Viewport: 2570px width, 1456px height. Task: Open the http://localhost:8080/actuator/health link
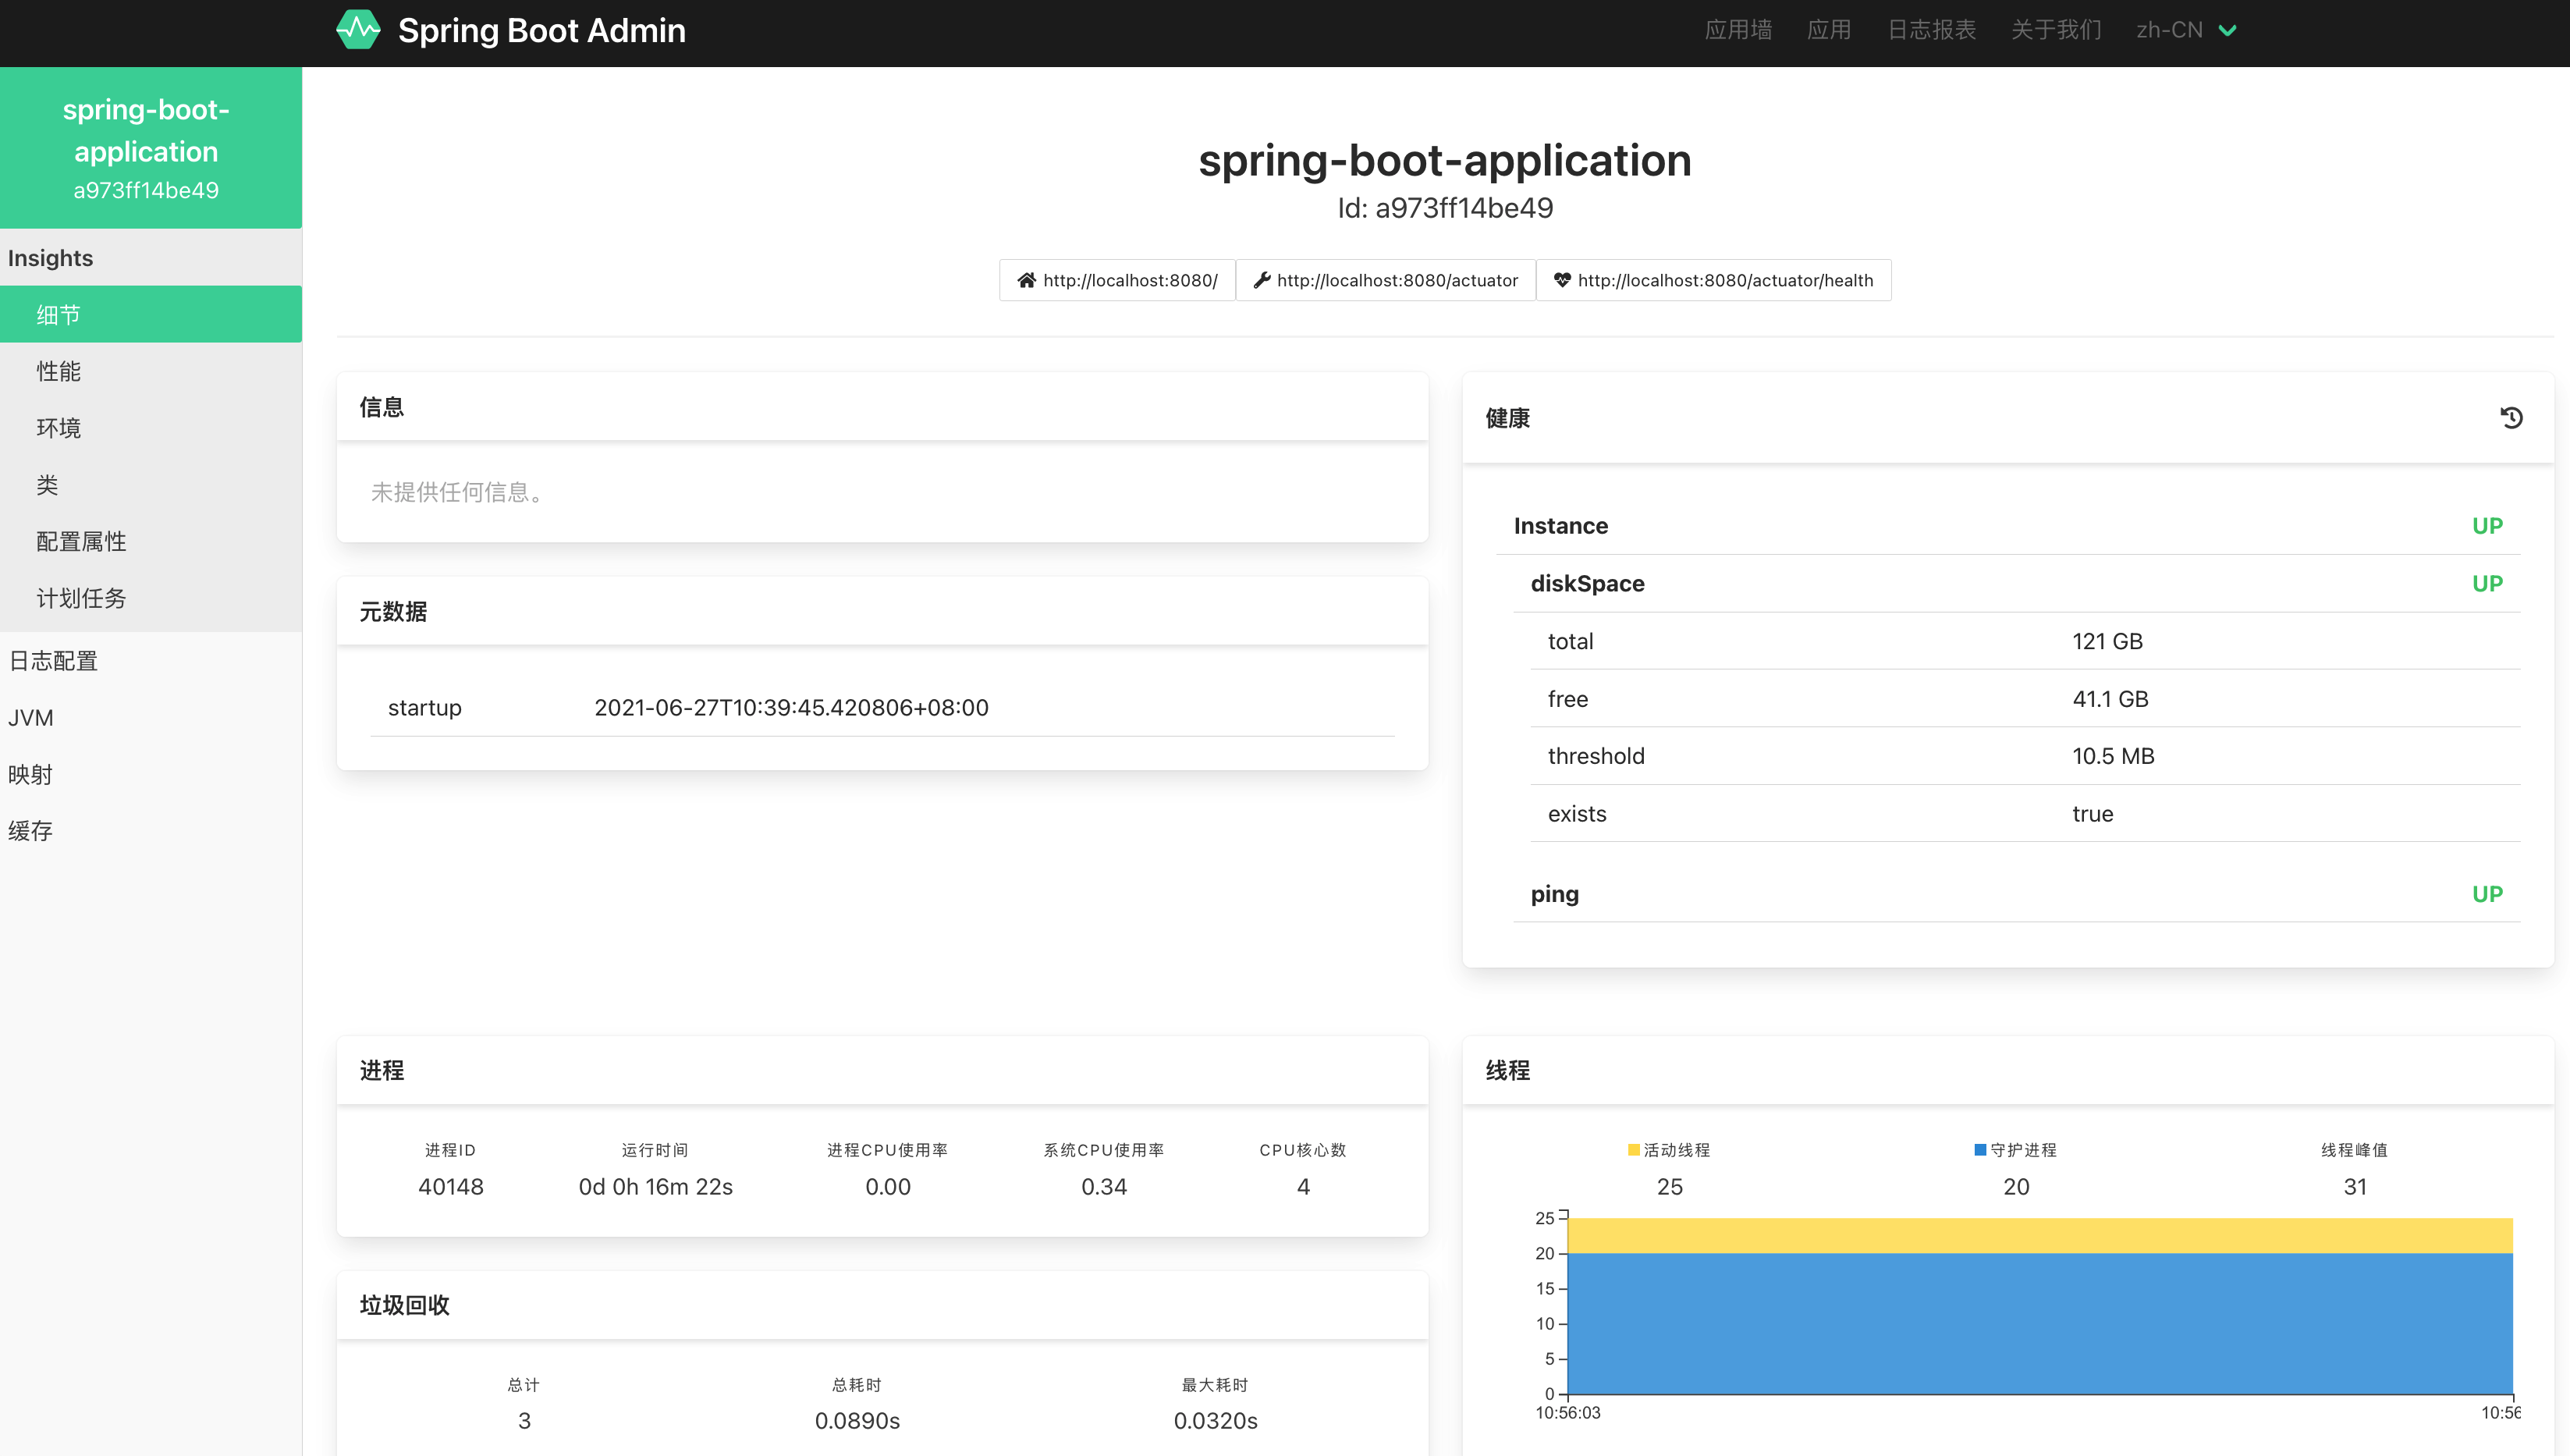(x=1713, y=280)
